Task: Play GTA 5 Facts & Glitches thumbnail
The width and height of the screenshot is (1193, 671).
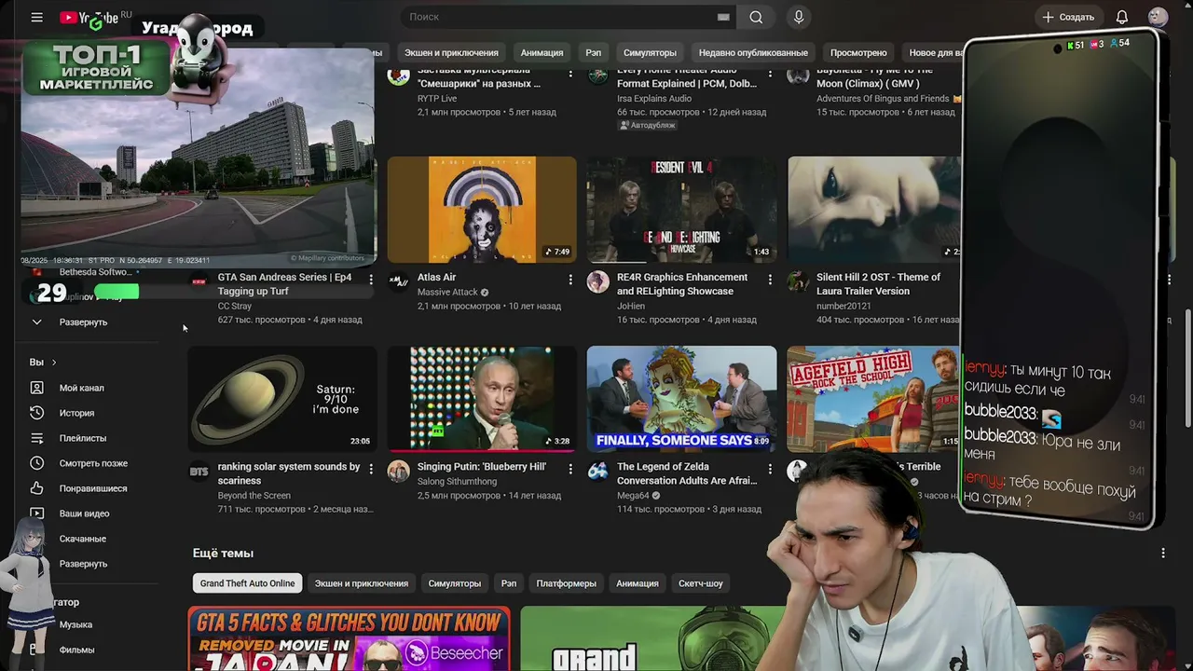Action: tap(349, 639)
